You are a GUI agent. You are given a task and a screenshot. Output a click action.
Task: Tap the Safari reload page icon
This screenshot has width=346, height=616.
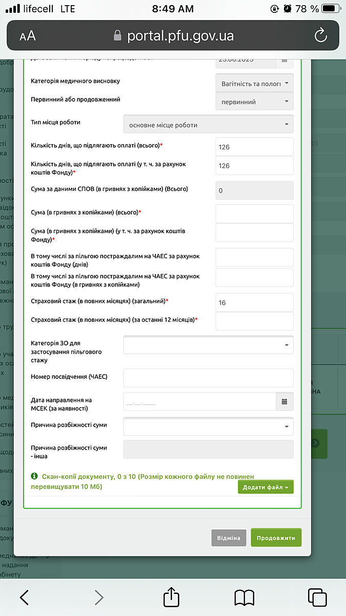[320, 35]
